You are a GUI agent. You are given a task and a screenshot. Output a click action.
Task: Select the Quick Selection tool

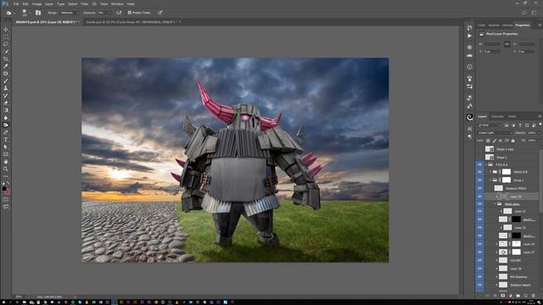6,51
